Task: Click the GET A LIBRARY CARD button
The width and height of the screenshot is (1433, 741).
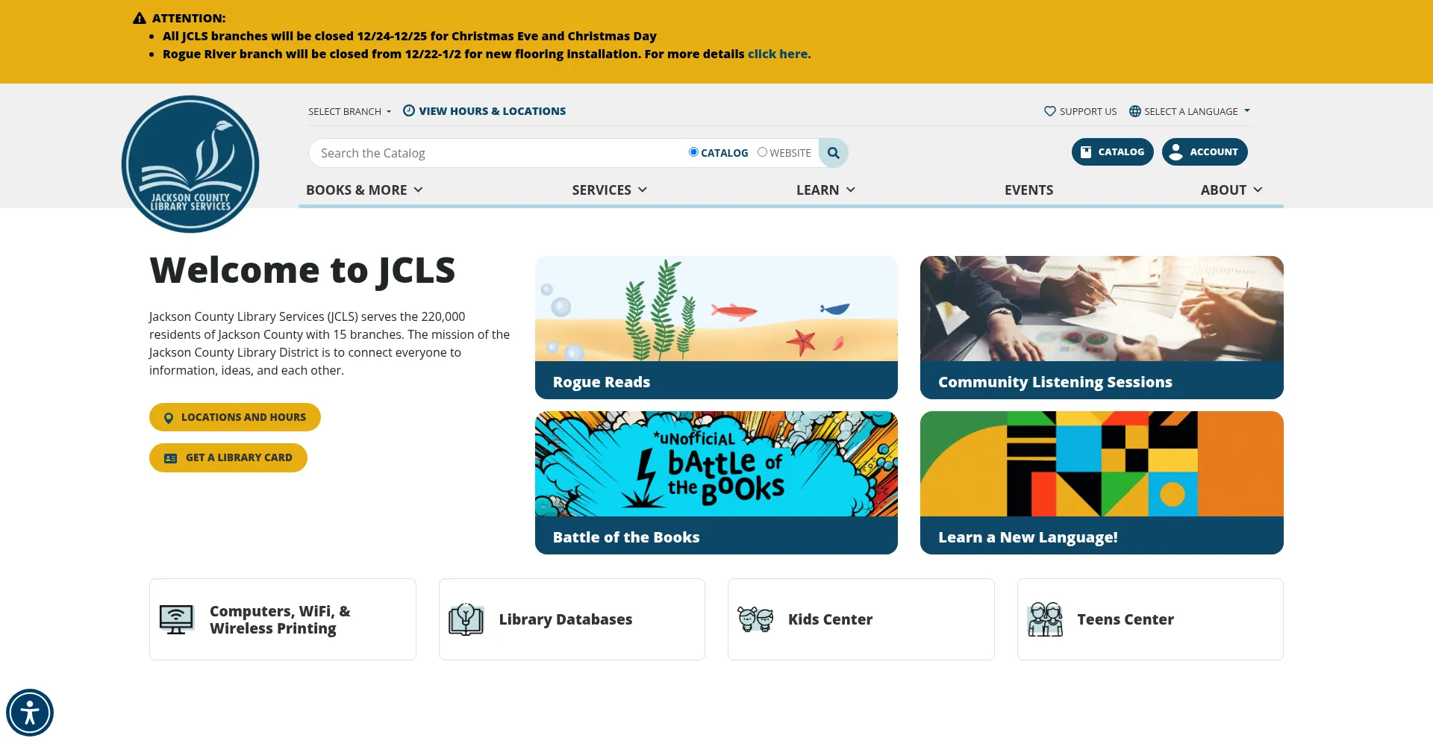Action: coord(228,457)
